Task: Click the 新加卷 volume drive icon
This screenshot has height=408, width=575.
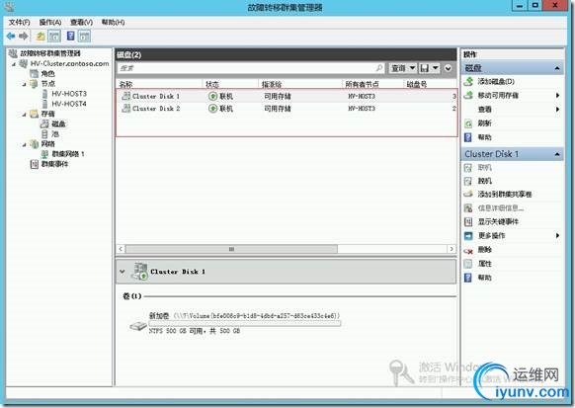Action: (138, 325)
